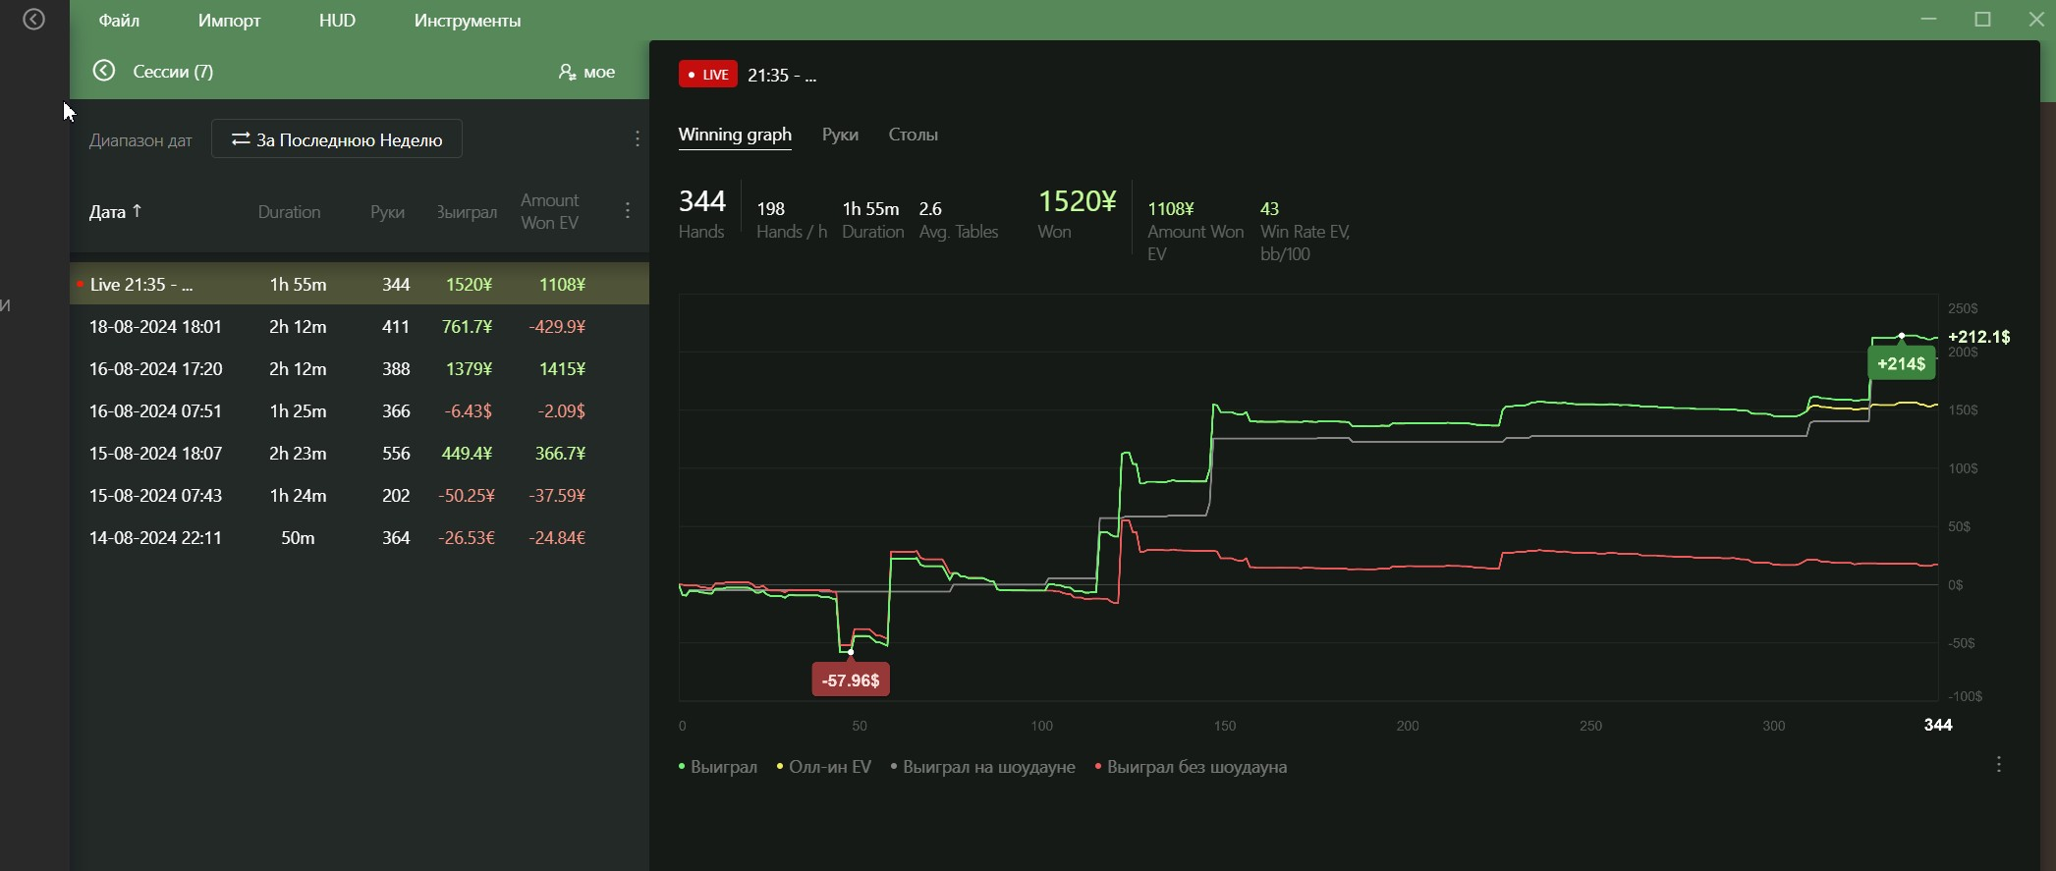Click the -26.53€ won value cell
Screen dimensions: 2056x871
tap(467, 537)
